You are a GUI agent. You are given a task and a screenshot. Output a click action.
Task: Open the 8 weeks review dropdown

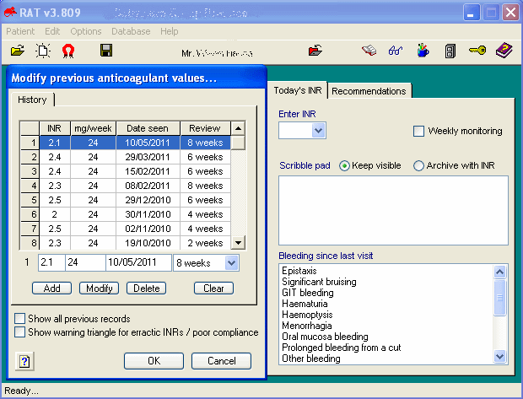pos(231,263)
